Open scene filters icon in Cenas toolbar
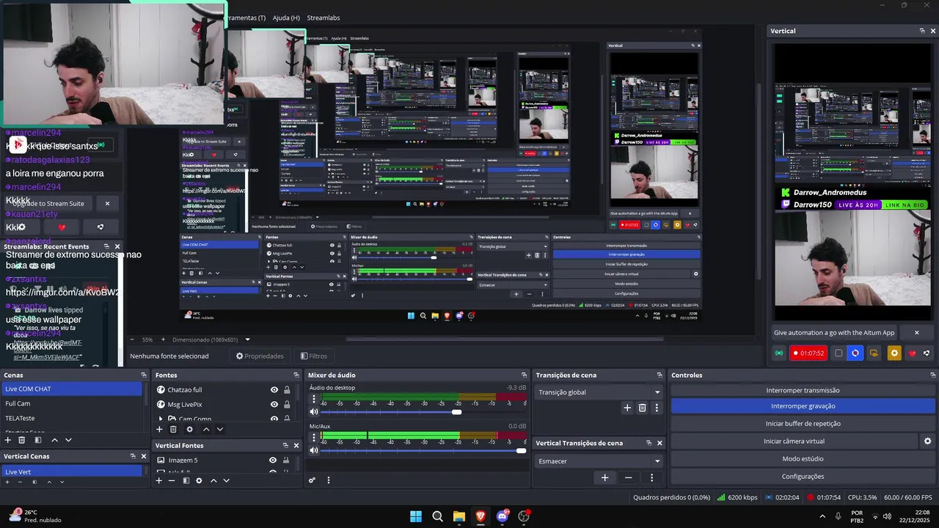The image size is (939, 528). [37, 440]
